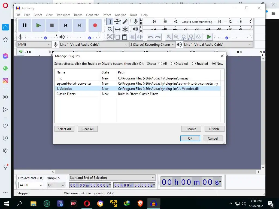Open the recording device dropdown
This screenshot has height=209, width=279.
click(94, 45)
